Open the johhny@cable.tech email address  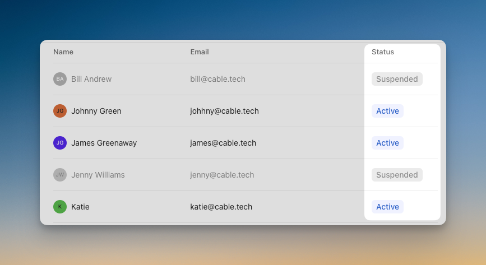pos(224,111)
